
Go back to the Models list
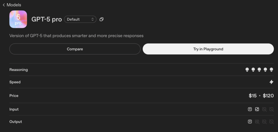pyautogui.click(x=12, y=5)
